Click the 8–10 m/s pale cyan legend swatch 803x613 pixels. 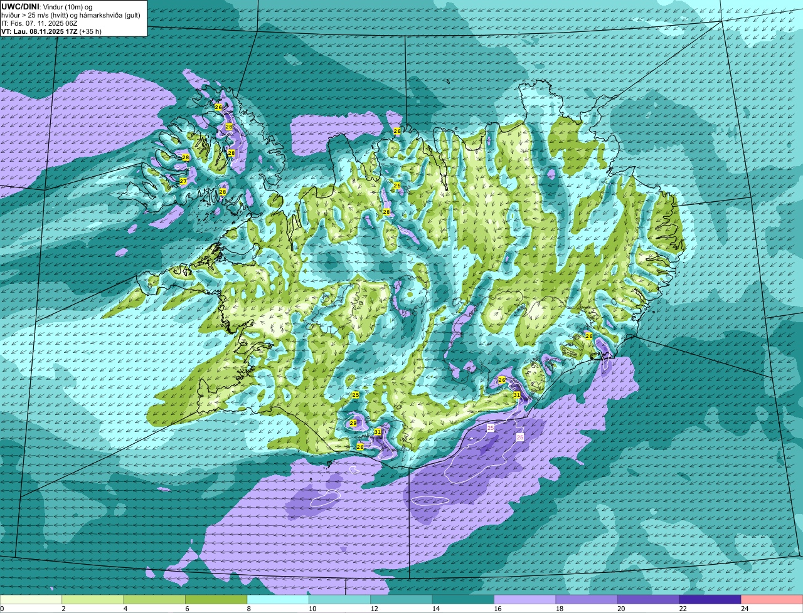click(279, 599)
